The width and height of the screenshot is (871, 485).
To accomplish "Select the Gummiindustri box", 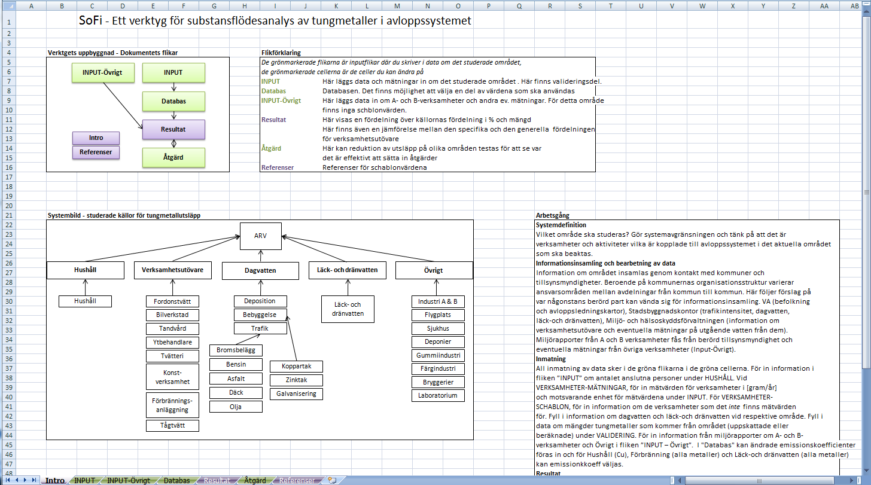I will pos(438,356).
